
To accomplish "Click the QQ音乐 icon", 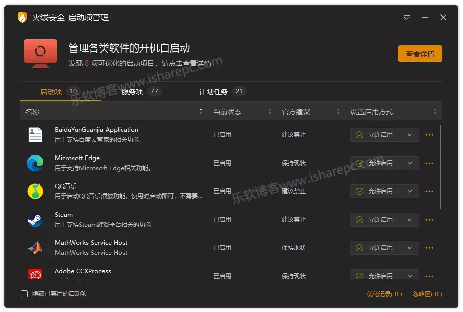I will pyautogui.click(x=35, y=191).
